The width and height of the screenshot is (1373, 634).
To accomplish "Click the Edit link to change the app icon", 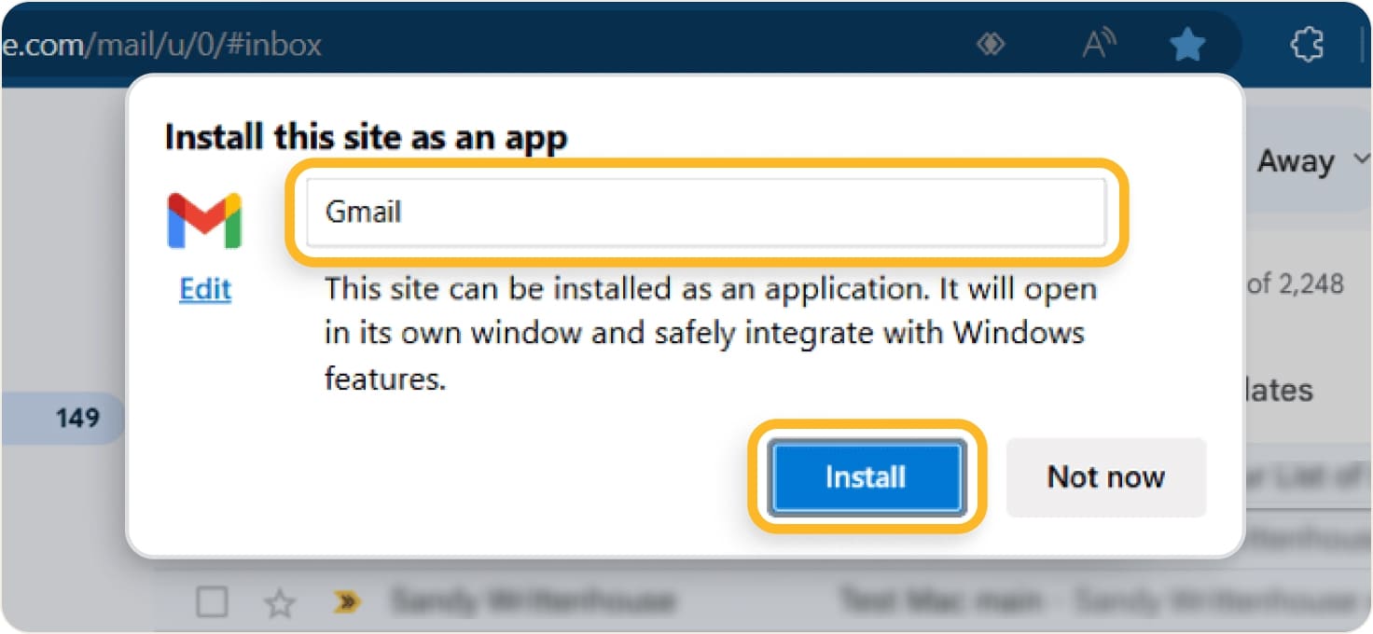I will 203,289.
